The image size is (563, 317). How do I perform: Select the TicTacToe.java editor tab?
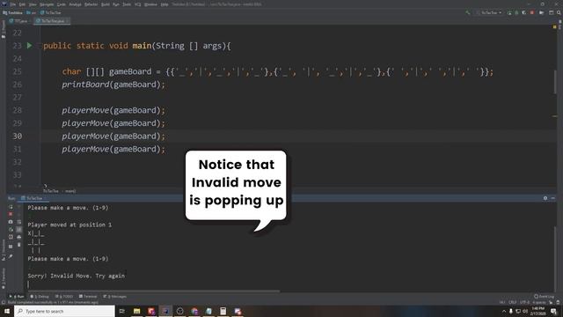point(51,21)
